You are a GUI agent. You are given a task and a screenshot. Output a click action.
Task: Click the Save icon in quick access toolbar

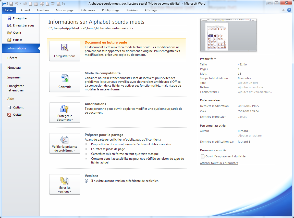11,4
